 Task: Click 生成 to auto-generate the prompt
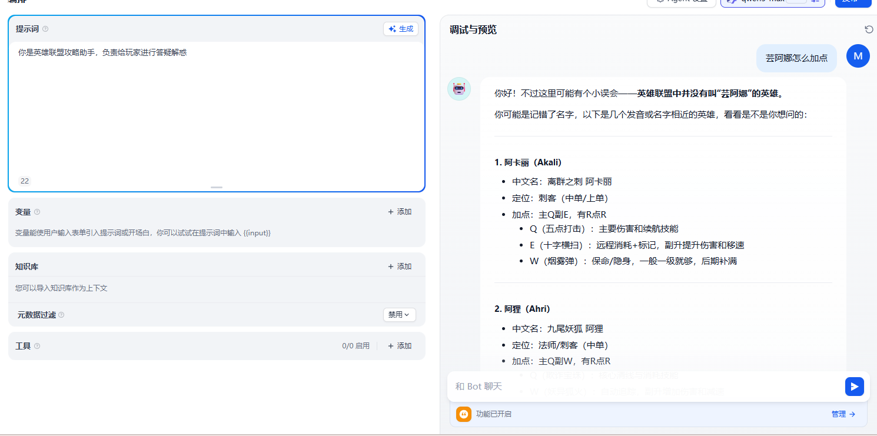(x=400, y=29)
